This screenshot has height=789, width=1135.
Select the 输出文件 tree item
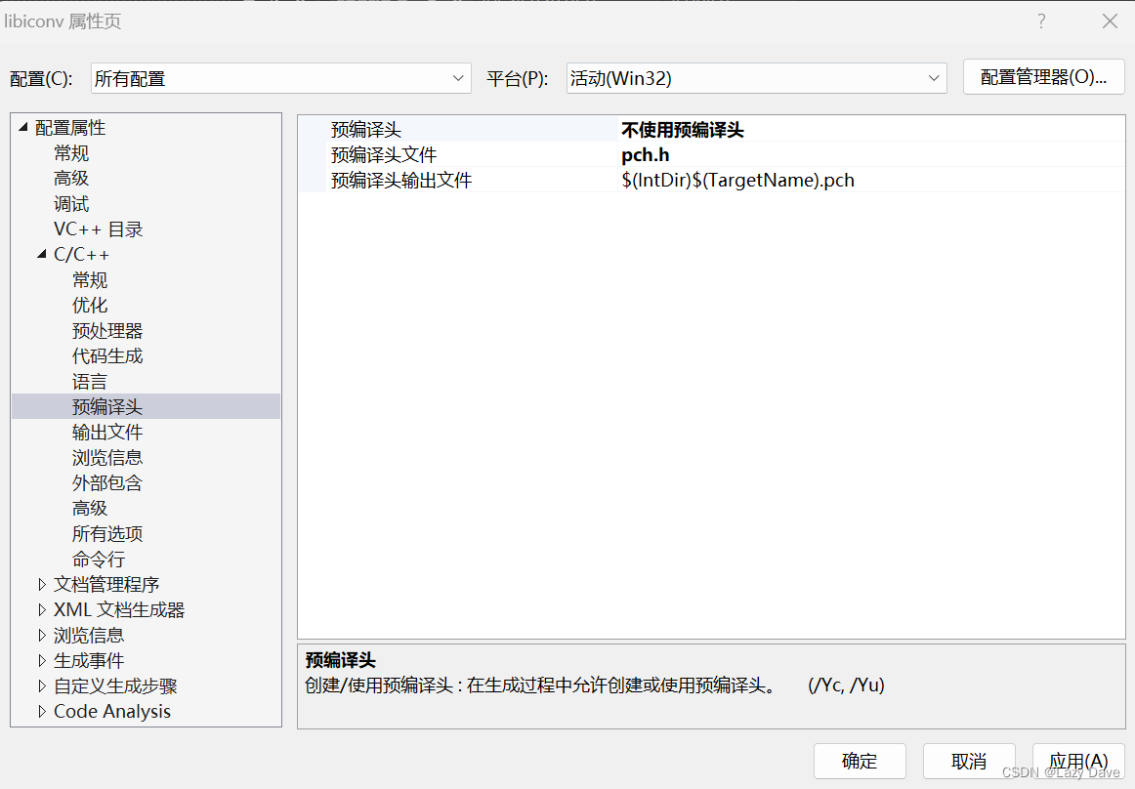107,433
